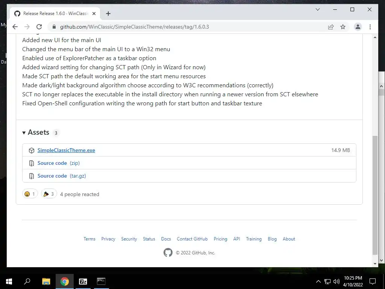385x289 pixels.
Task: Open the About footer link
Action: [289, 239]
